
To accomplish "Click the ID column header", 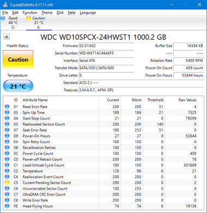I will pyautogui.click(x=16, y=100).
